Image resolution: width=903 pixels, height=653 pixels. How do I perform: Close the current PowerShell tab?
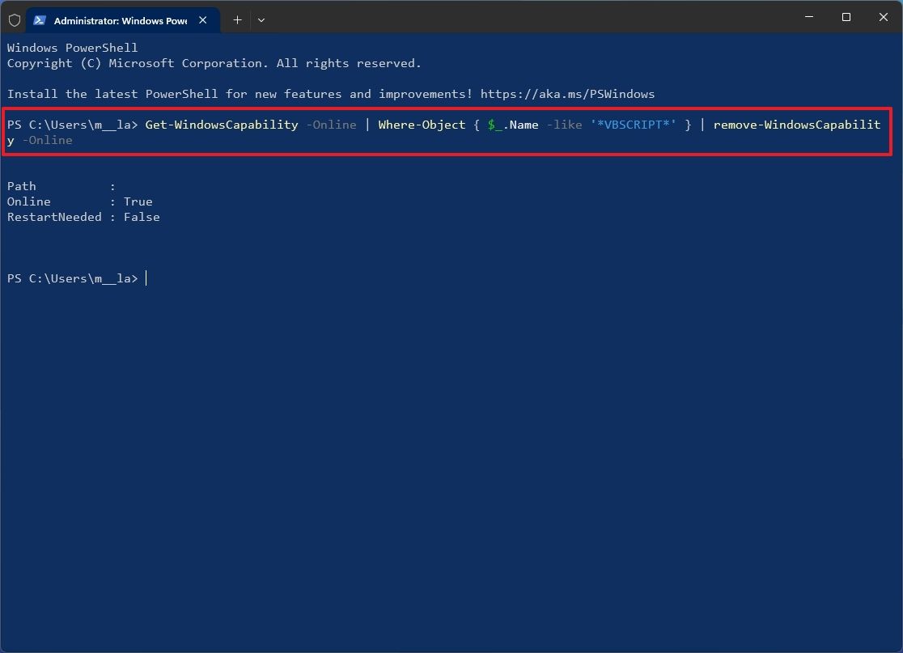point(202,19)
